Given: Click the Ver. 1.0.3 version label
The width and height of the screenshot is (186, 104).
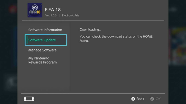Looking at the screenshot, I should 51,15.
